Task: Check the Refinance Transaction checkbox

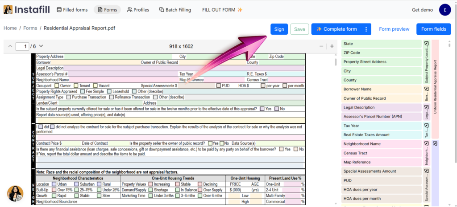Action: tap(111, 97)
